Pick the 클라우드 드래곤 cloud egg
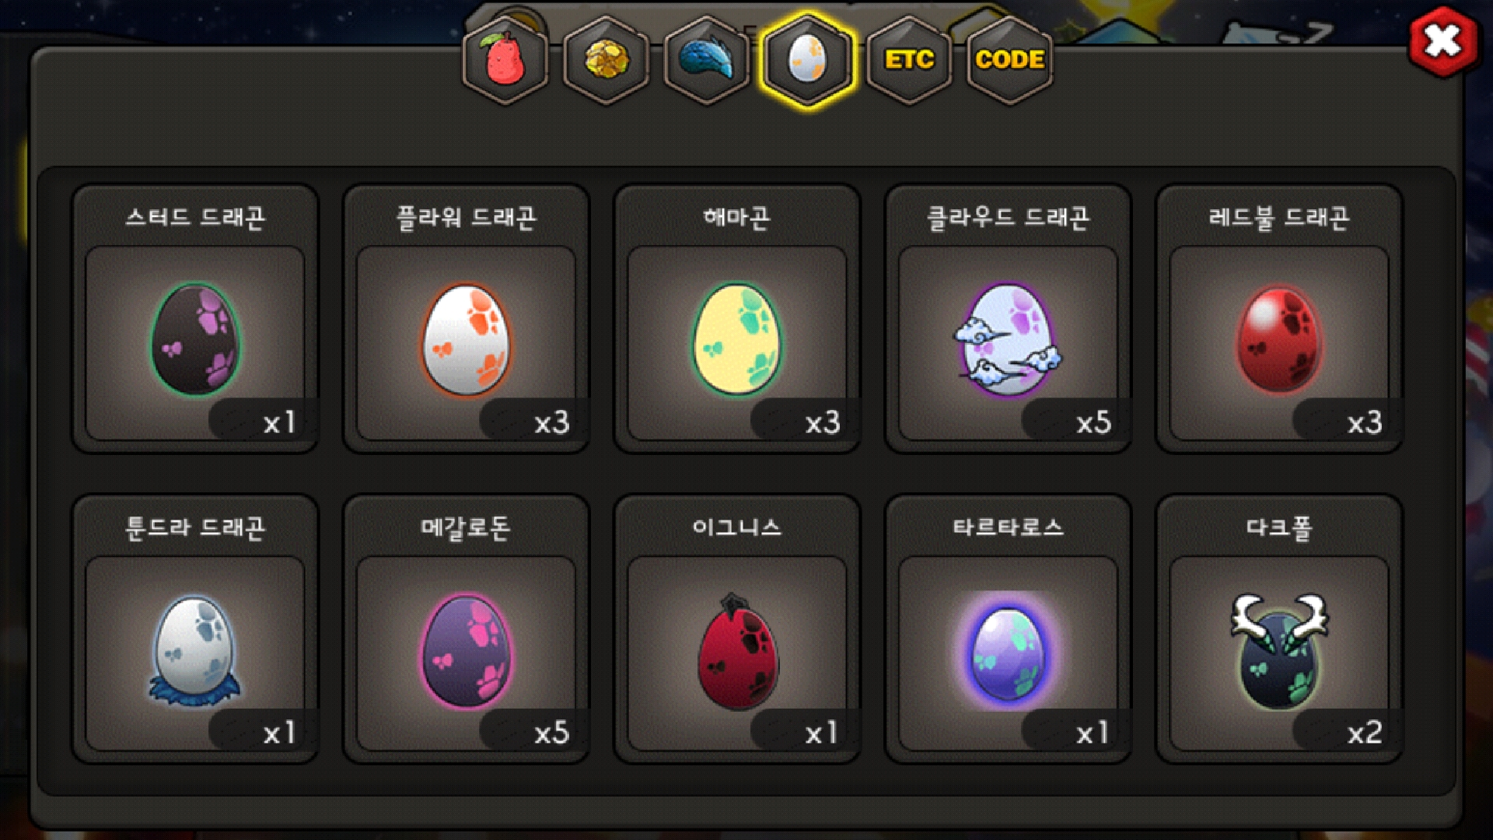Image resolution: width=1493 pixels, height=840 pixels. tap(1008, 340)
